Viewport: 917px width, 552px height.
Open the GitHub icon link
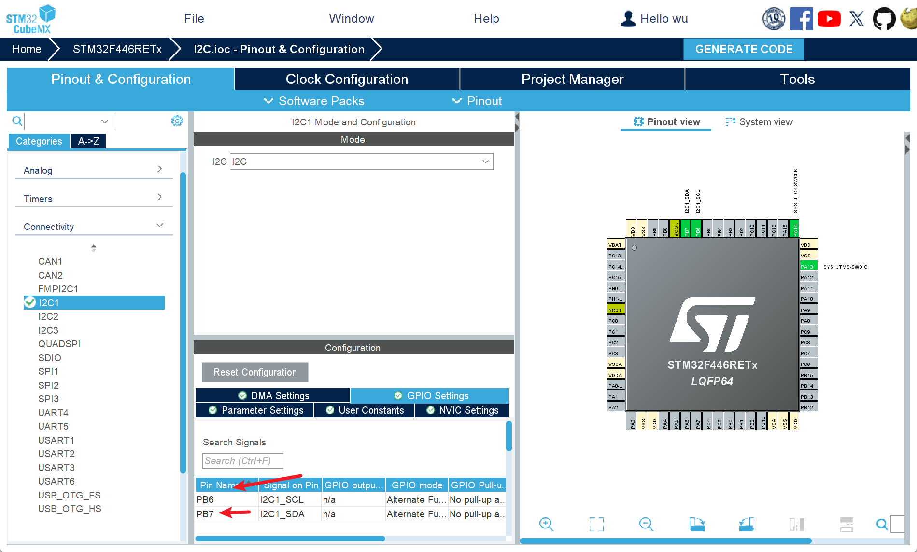[884, 19]
